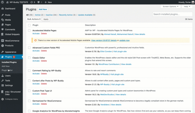Visit plugin site for Comment Rating
195x113 pixels.
117,74
